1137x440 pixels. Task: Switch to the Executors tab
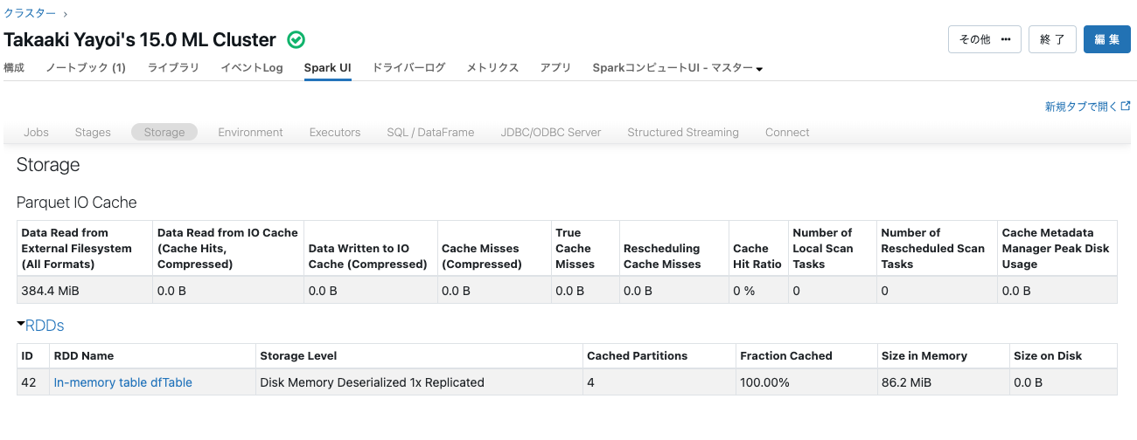click(335, 133)
